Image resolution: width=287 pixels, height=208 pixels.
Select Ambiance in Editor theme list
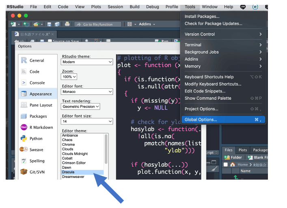point(82,135)
